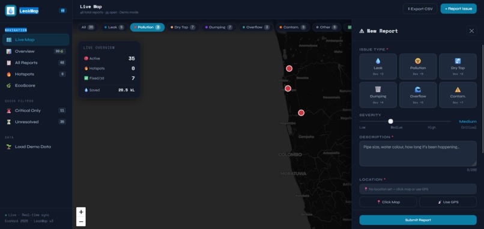Click the severity slider handle
The image size is (484, 229).
pos(390,121)
